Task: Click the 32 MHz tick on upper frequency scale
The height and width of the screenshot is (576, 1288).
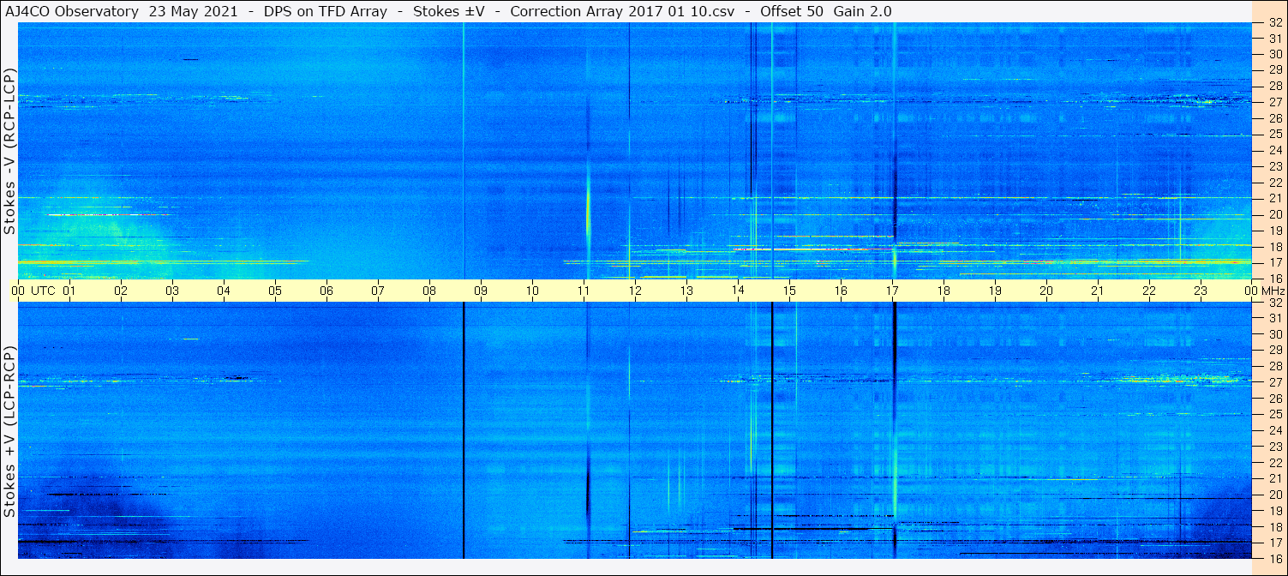Action: coord(1274,23)
